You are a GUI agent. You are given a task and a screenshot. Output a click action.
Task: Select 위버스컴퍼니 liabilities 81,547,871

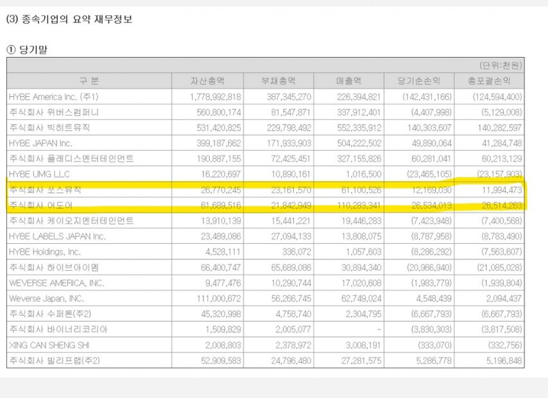[291, 112]
